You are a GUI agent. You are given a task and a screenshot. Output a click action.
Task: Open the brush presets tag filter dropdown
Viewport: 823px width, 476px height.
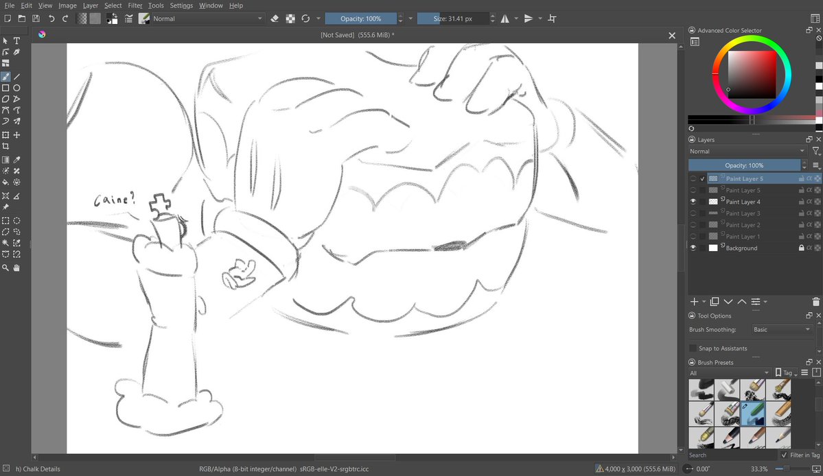[x=729, y=372]
